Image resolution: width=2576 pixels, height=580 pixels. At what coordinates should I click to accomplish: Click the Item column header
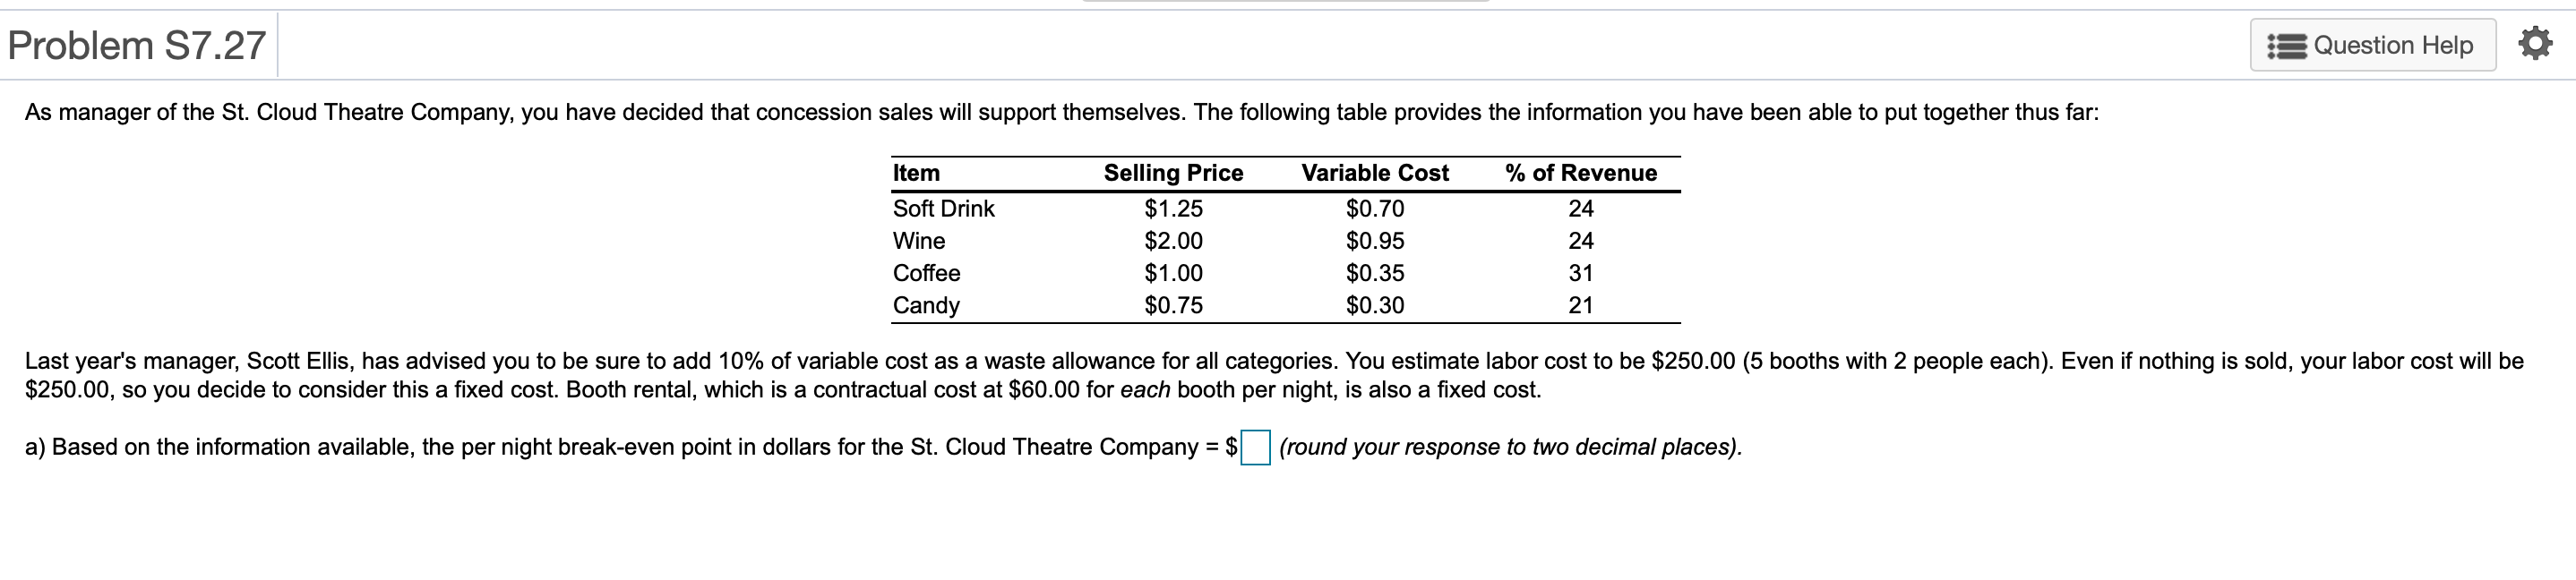coord(916,172)
